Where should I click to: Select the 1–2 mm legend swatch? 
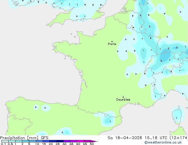(x=19, y=141)
